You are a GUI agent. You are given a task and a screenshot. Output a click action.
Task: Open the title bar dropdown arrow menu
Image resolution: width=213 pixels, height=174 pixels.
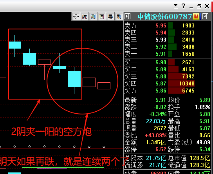175,6
